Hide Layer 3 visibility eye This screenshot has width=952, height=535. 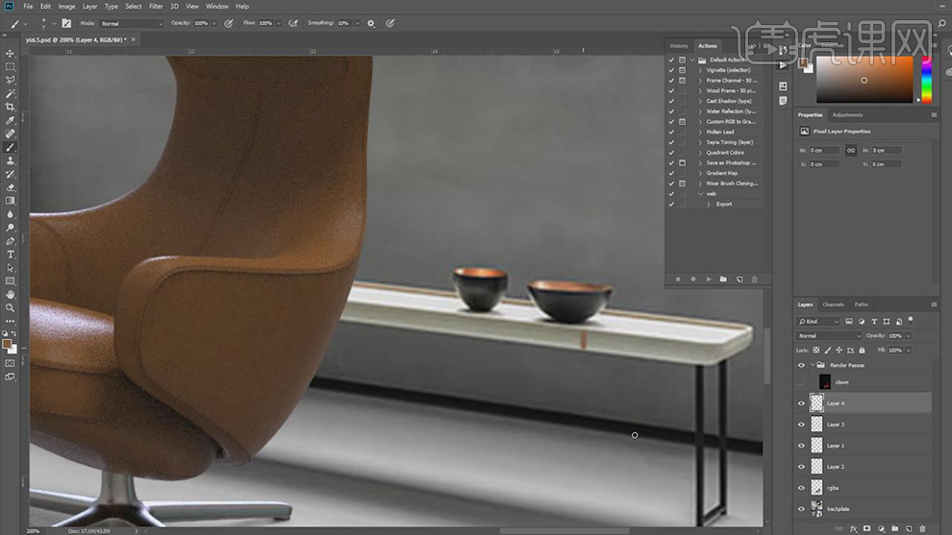(x=802, y=425)
